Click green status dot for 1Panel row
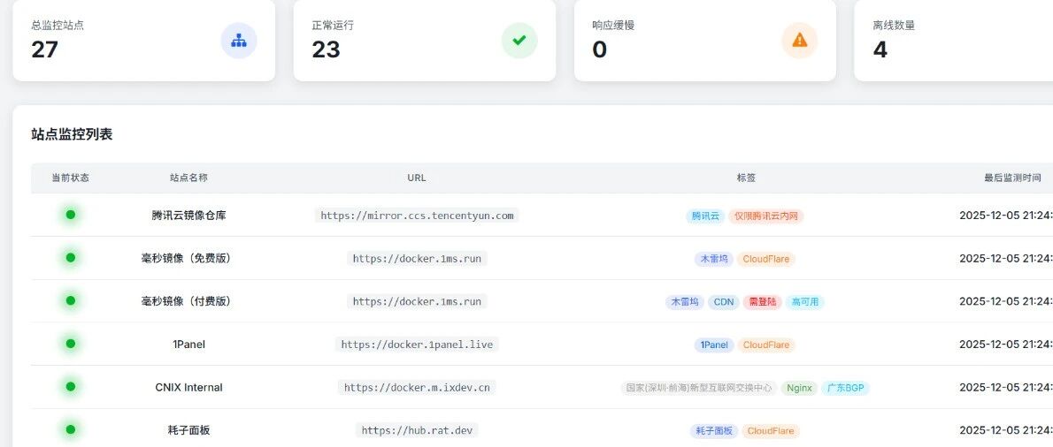1053x447 pixels. coord(71,343)
